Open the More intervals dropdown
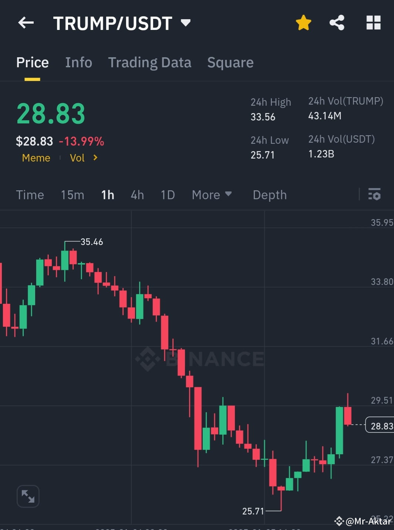Image resolution: width=394 pixels, height=530 pixels. click(x=212, y=195)
